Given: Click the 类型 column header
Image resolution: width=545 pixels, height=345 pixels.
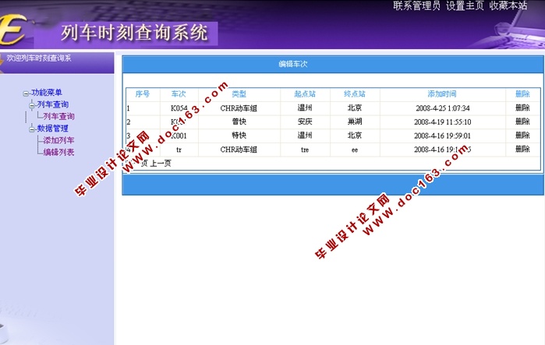Looking at the screenshot, I should coord(239,93).
